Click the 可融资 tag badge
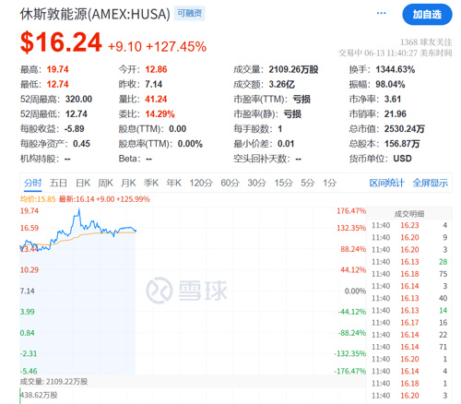The width and height of the screenshot is (461, 404). pos(190,14)
